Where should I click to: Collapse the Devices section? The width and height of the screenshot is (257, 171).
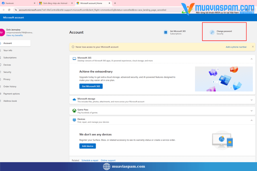tap(252, 120)
